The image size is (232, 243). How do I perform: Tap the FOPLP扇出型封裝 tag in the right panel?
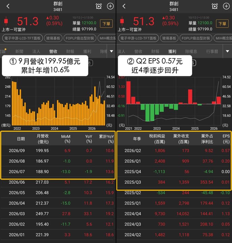click(196, 38)
